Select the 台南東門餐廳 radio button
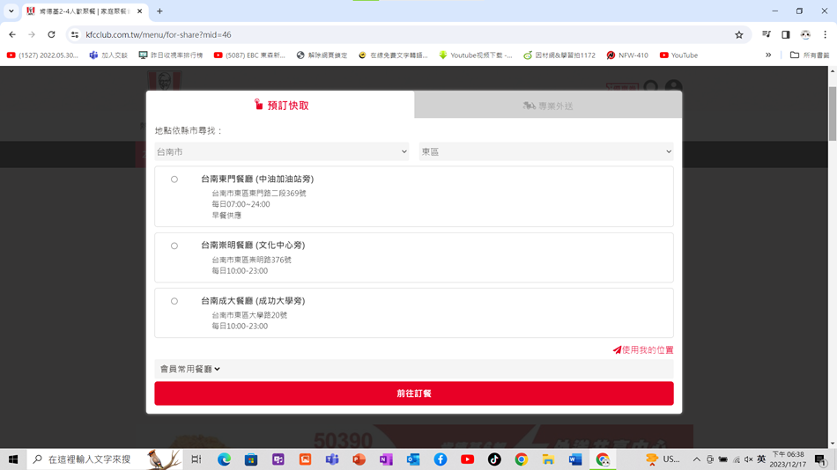The height and width of the screenshot is (470, 837). click(174, 180)
